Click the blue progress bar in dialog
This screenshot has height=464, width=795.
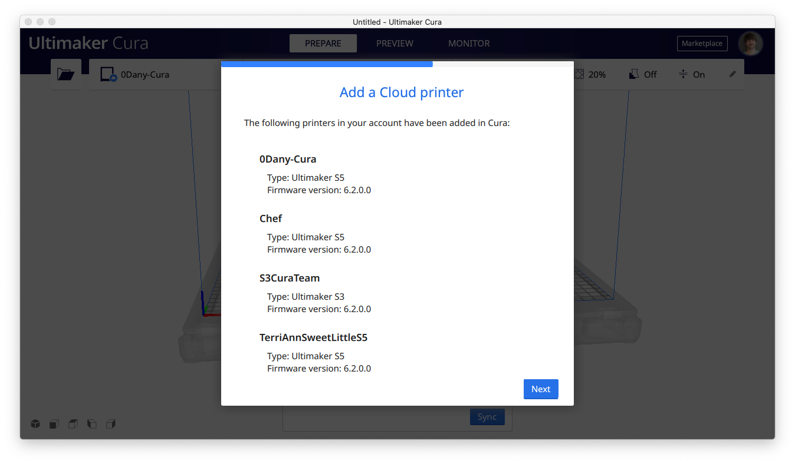tap(327, 64)
